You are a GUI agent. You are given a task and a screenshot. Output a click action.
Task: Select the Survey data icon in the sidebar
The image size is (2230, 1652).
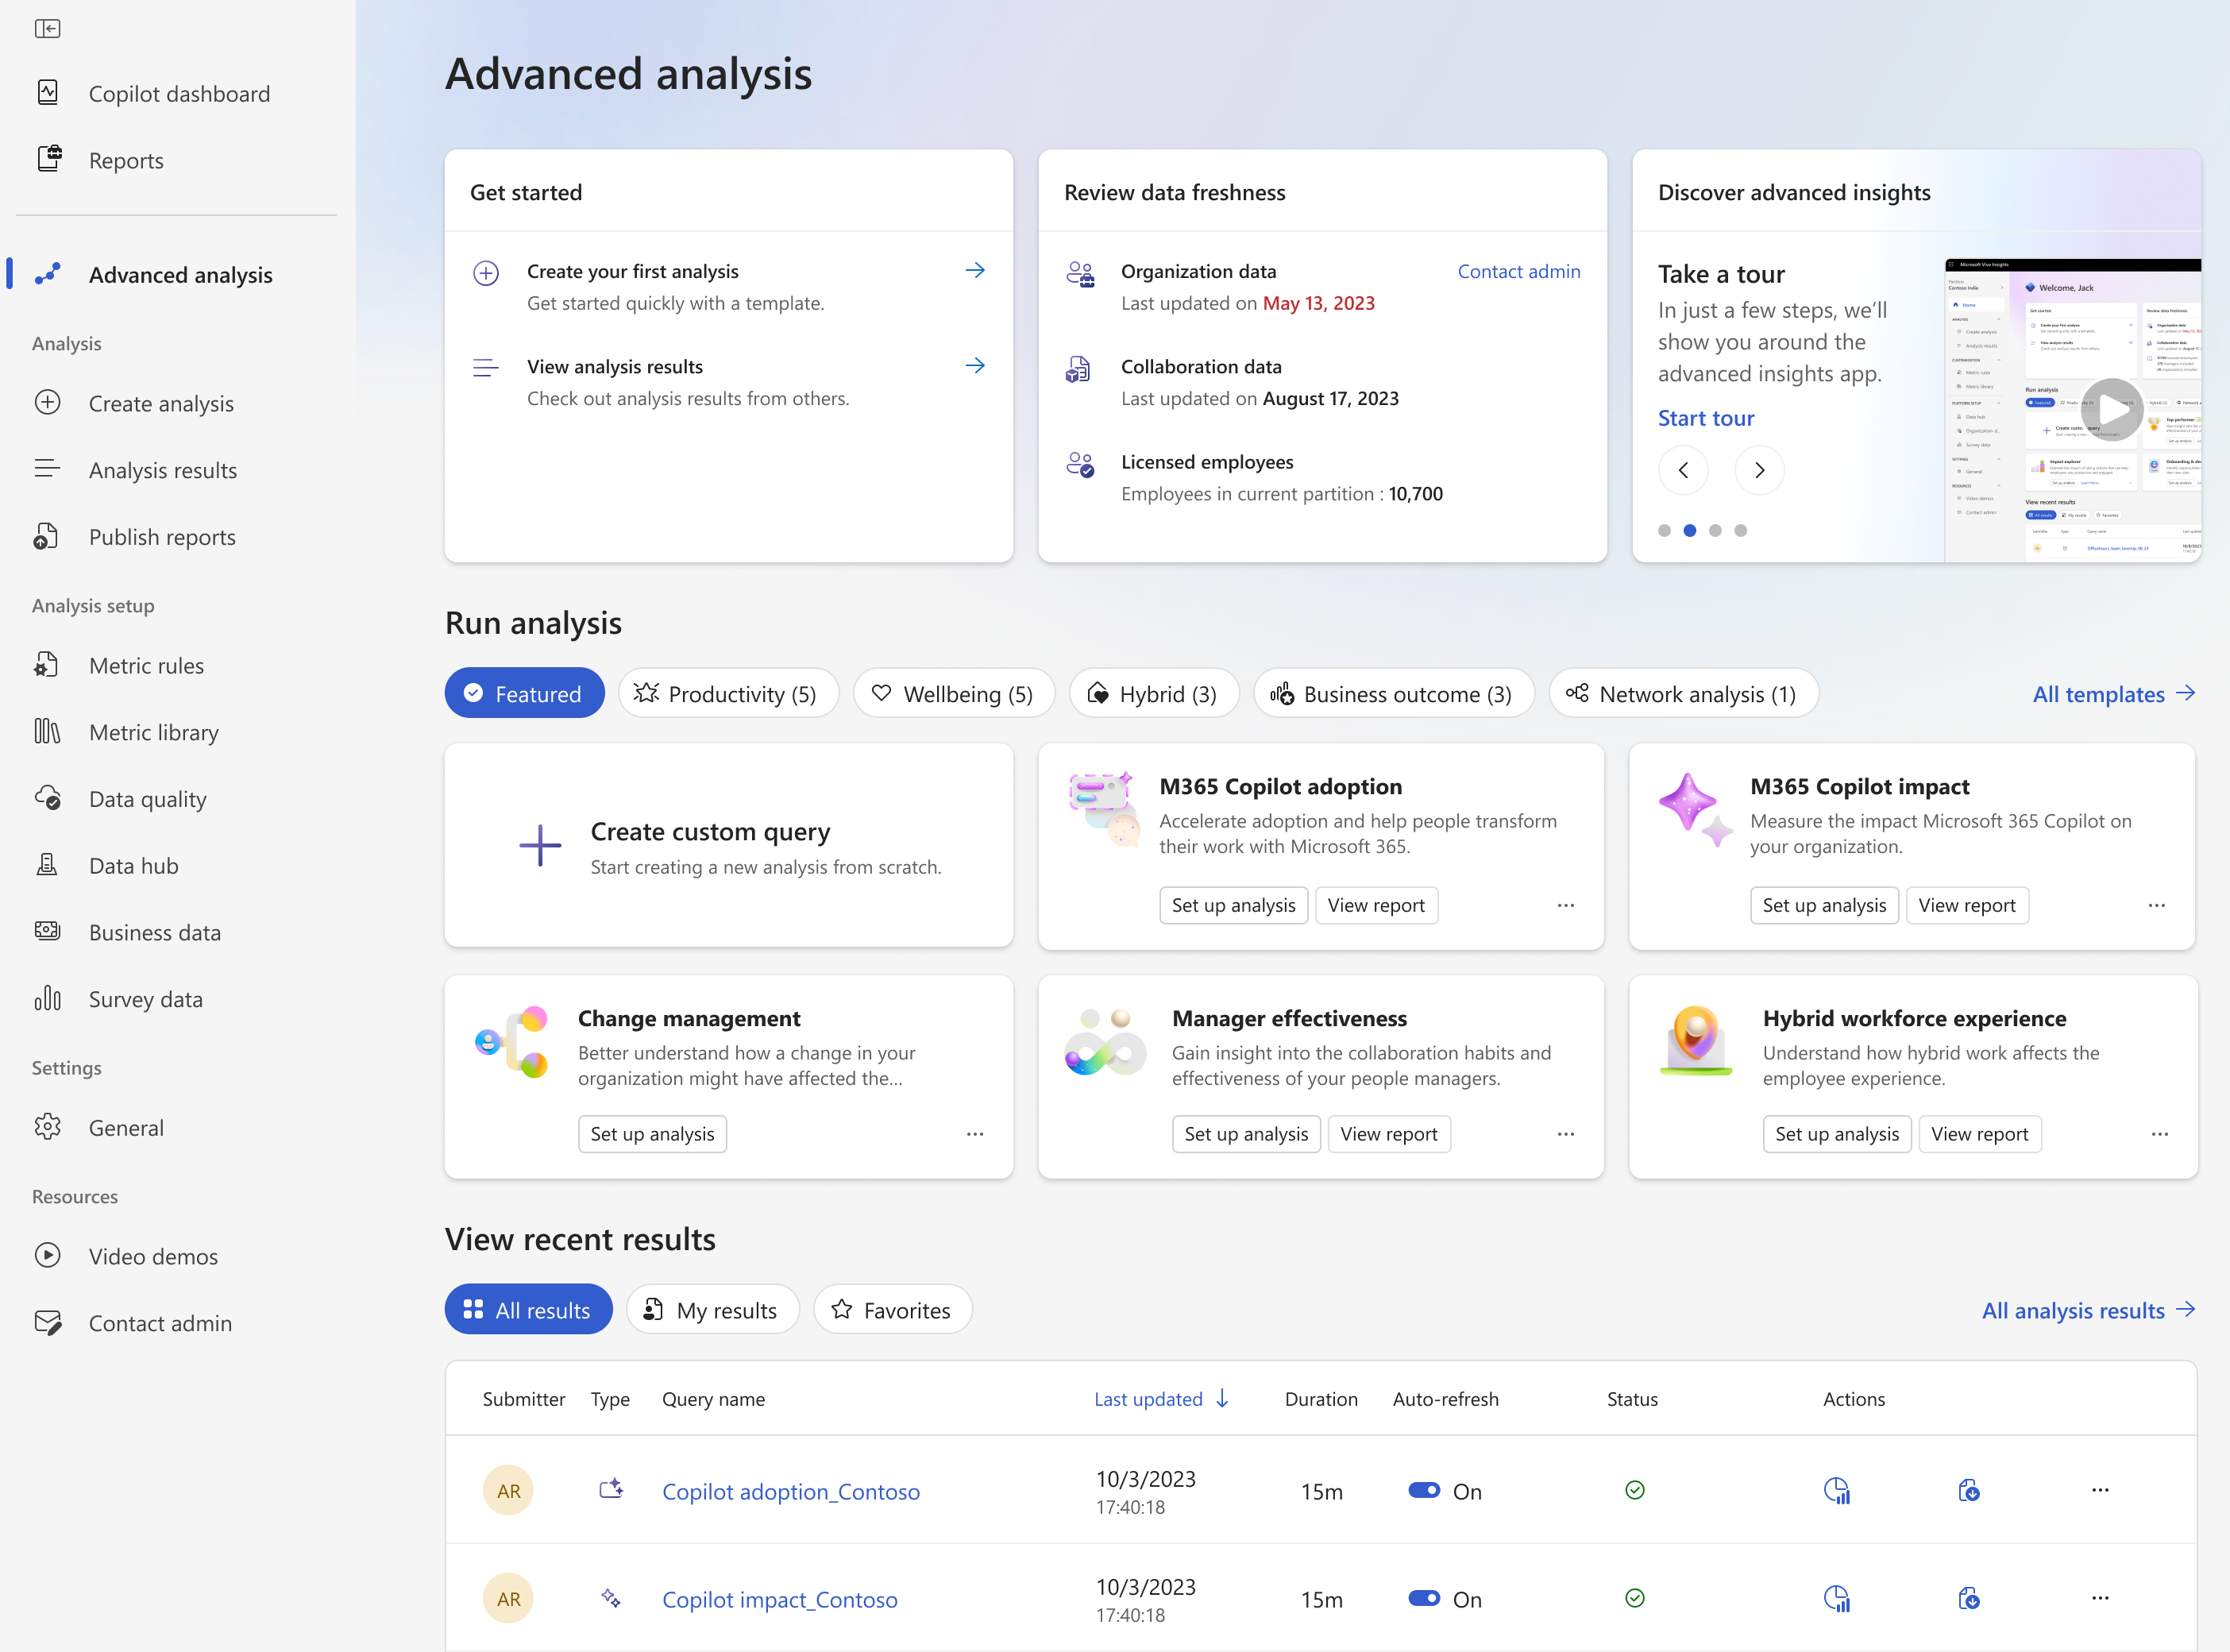point(47,998)
